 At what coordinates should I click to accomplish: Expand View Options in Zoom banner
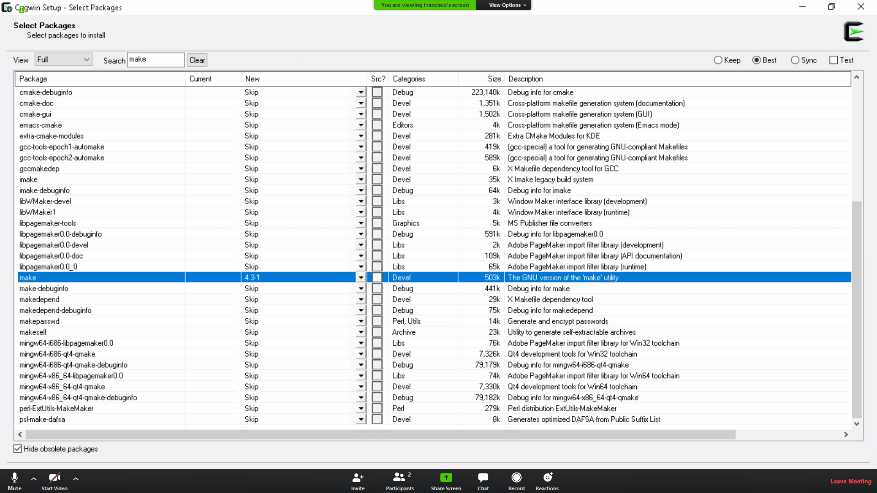(507, 5)
